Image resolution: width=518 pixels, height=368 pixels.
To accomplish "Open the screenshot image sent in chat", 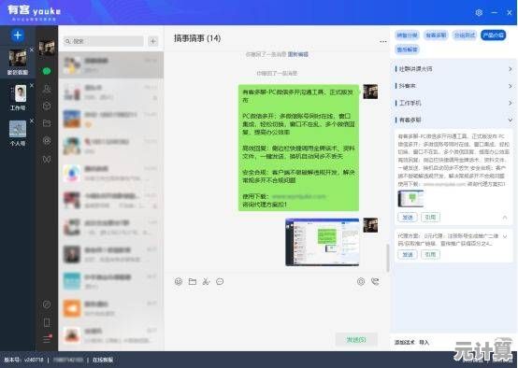I will click(x=322, y=242).
